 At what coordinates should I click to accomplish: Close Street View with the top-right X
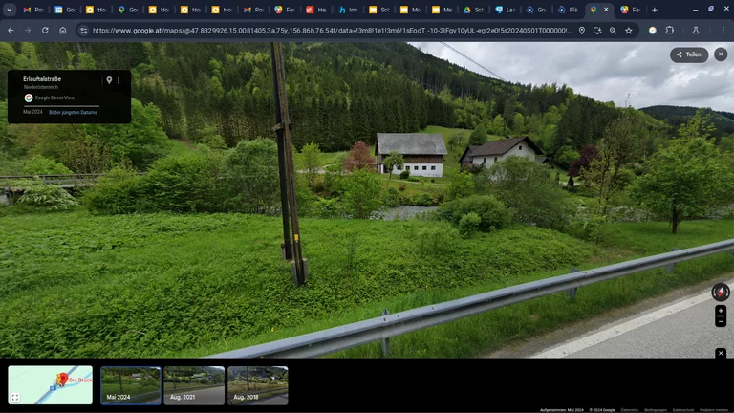pos(721,54)
